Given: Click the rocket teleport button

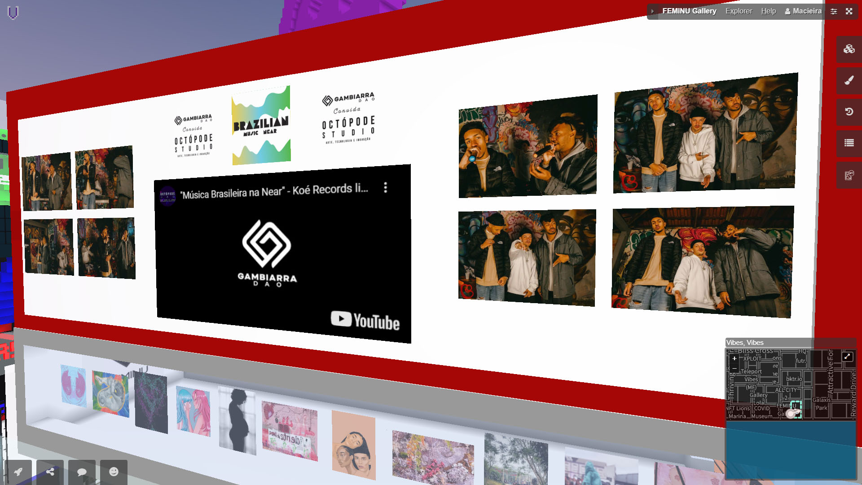Looking at the screenshot, I should point(18,472).
